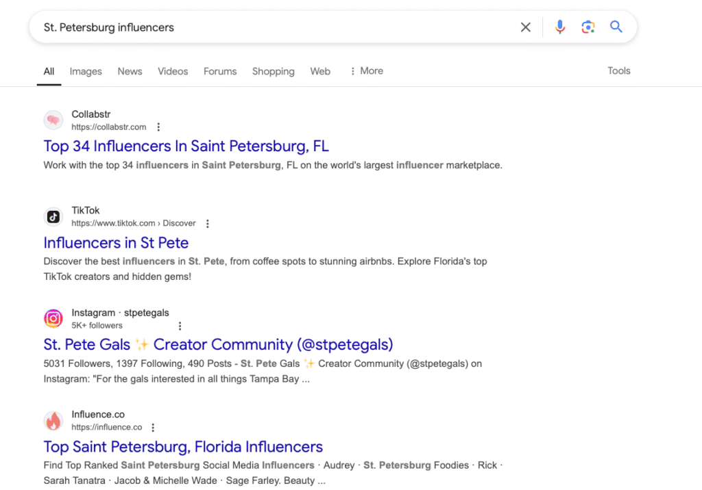Switch to the Videos tab

coord(173,71)
